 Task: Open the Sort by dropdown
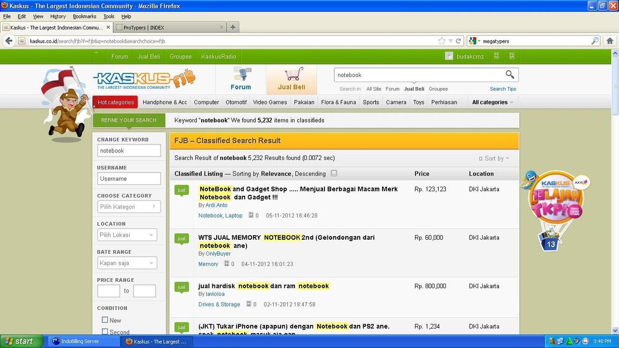pyautogui.click(x=494, y=158)
